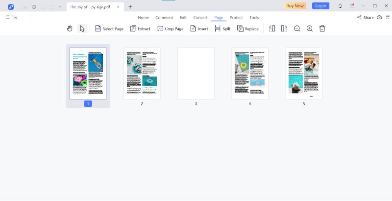Collapse the ribbon toolbar icon

[x=388, y=17]
